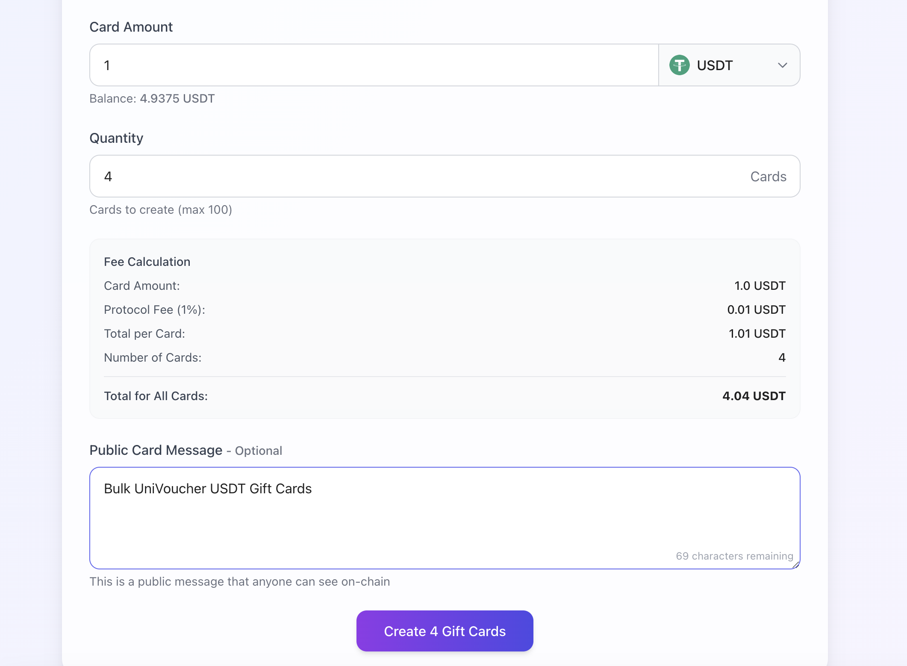Focus the Quantity input field

click(x=445, y=176)
